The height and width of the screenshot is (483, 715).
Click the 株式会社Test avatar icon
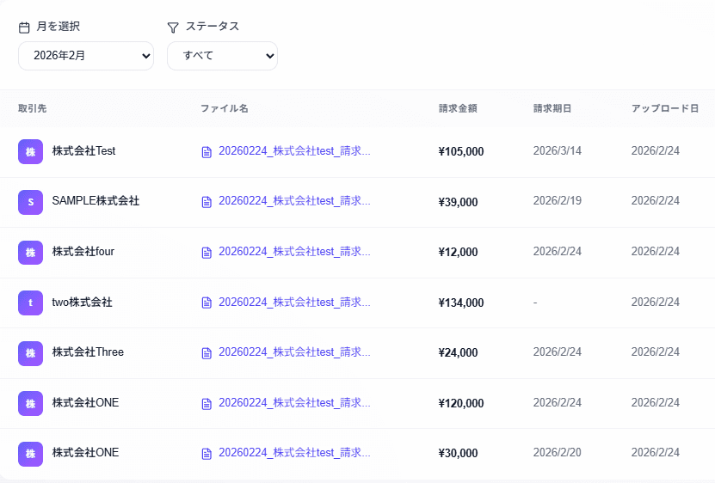[31, 151]
